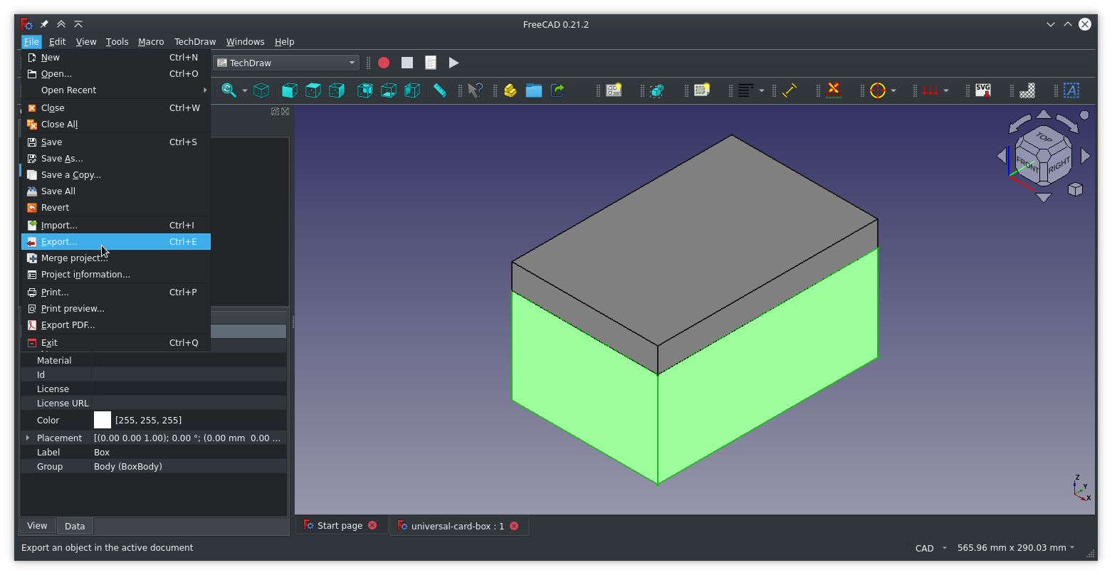The image size is (1112, 575).
Task: Click the What's This help cursor icon
Action: tap(475, 90)
